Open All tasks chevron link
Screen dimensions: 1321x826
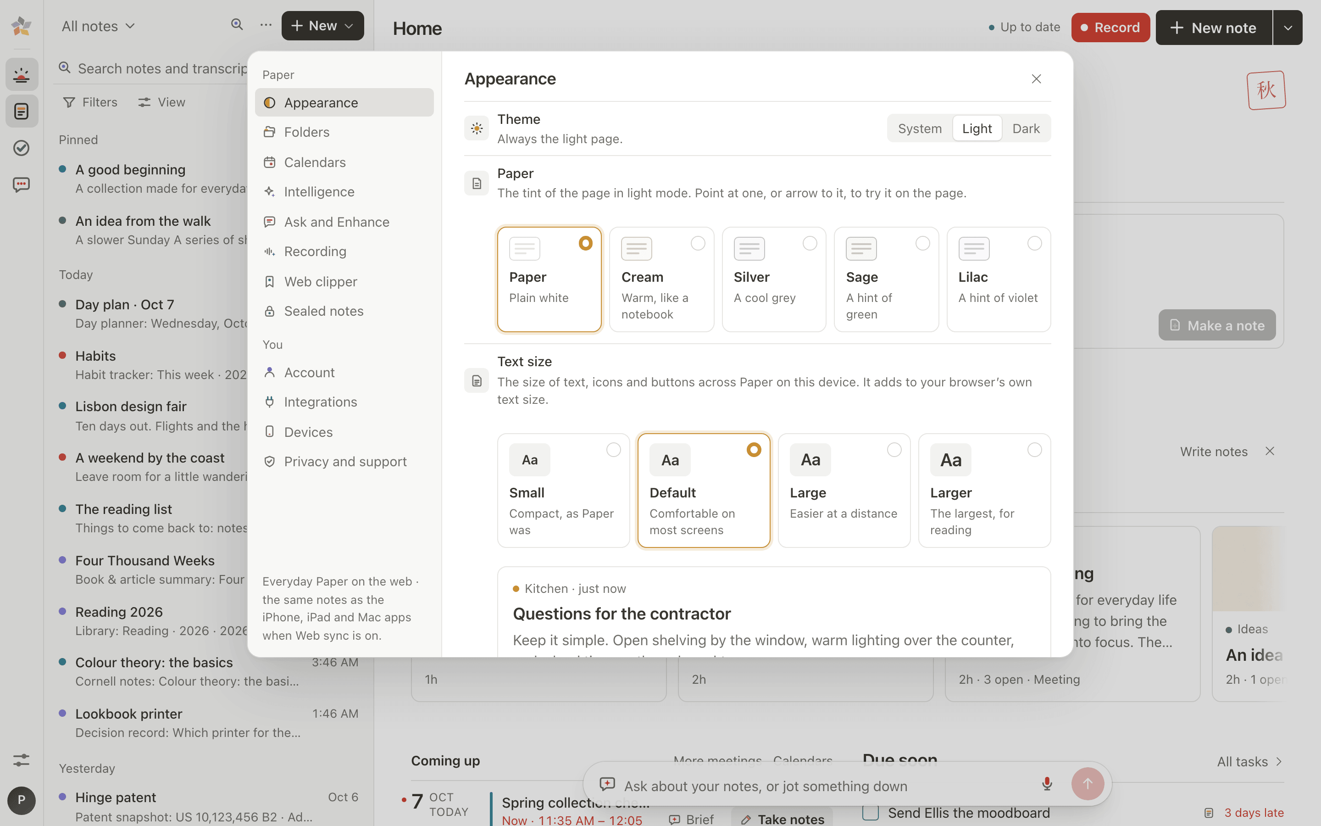coord(1249,762)
